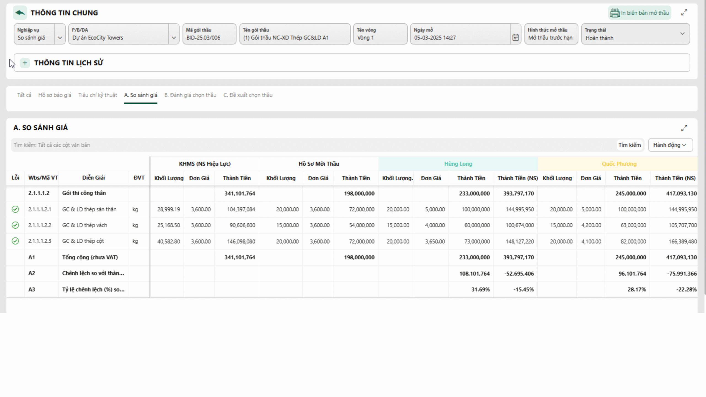The image size is (706, 397).
Task: Open the Nghiệp vụ dropdown
Action: [60, 37]
